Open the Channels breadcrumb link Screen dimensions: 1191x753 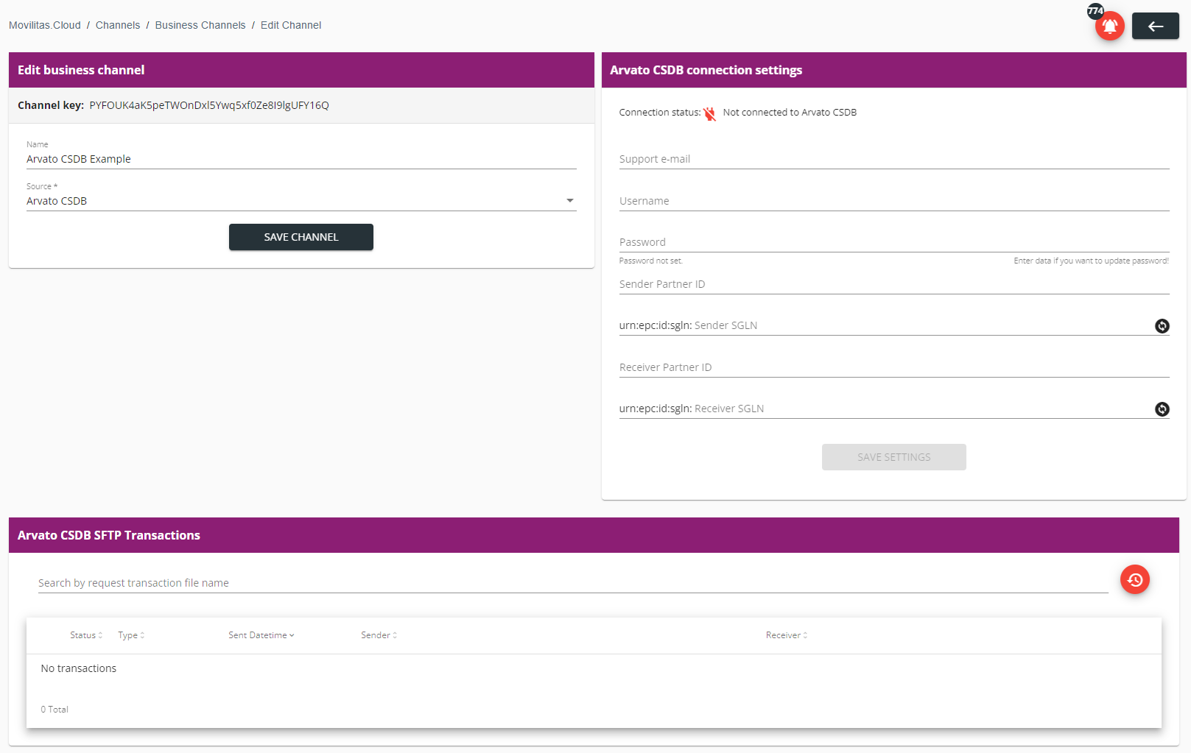click(x=118, y=25)
